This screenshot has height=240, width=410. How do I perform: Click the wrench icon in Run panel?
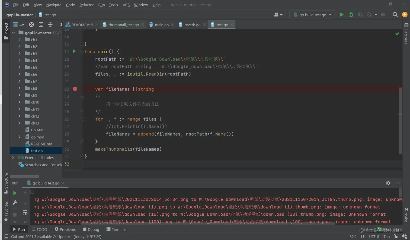pyautogui.click(x=15, y=202)
